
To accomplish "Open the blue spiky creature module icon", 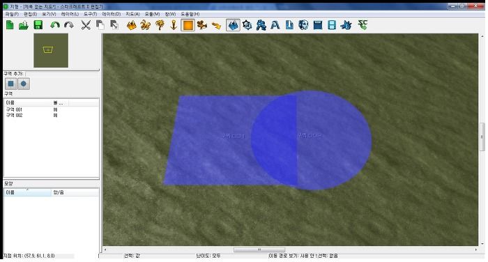I will [346, 25].
